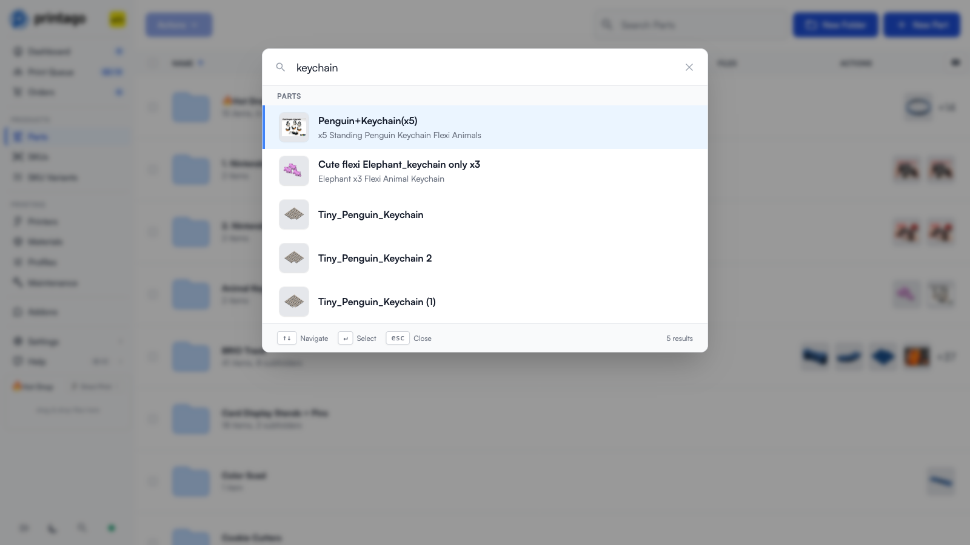Toggle the Name column sort arrow
970x545 pixels.
pos(201,63)
